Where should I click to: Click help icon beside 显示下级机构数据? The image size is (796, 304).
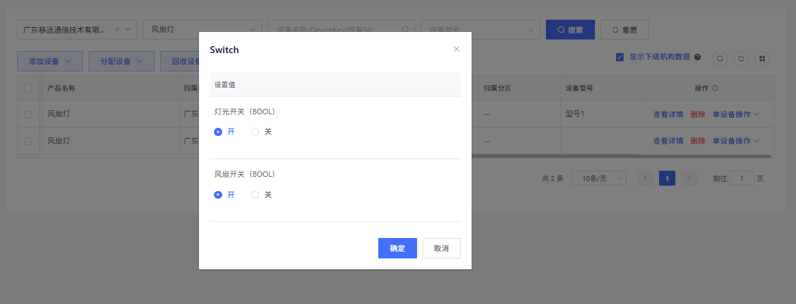click(697, 57)
